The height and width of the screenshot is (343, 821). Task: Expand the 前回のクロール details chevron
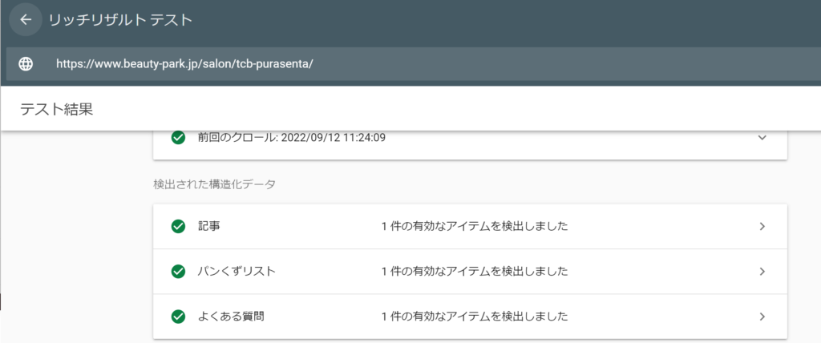(762, 138)
